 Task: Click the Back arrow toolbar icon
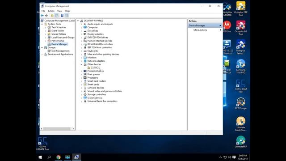(x=42, y=16)
